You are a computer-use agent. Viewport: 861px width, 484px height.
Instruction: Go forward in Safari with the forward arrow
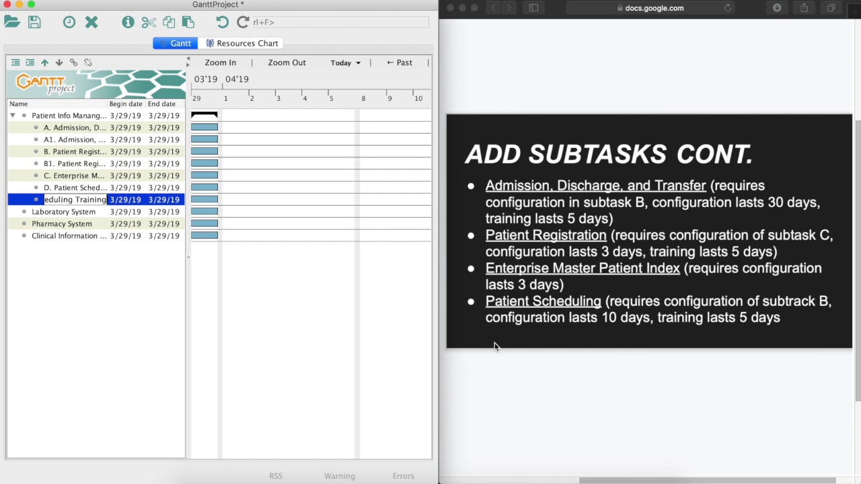[509, 8]
